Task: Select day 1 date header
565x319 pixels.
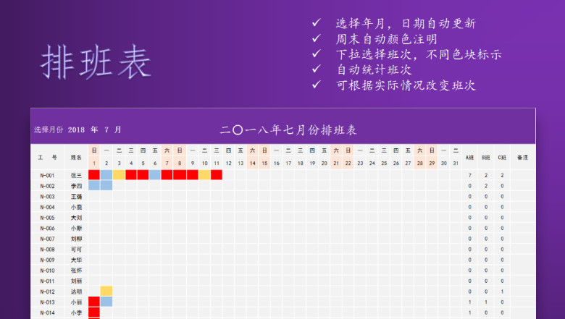Action: pos(94,163)
